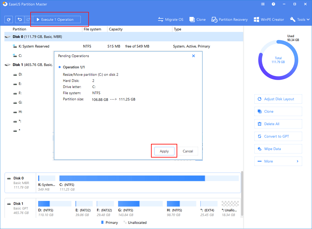The width and height of the screenshot is (312, 229).
Task: Click the Type column header
Action: pos(178,29)
